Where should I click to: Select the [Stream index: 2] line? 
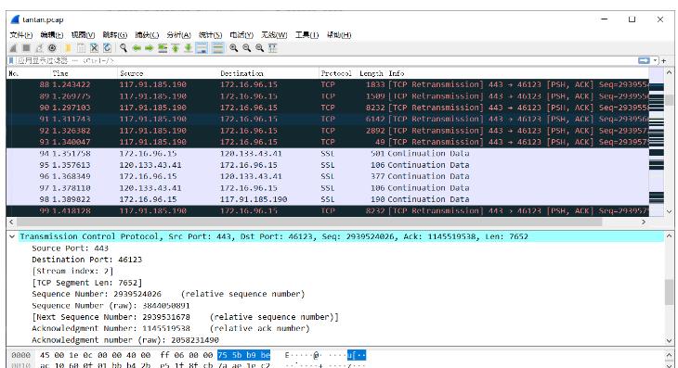(x=72, y=271)
